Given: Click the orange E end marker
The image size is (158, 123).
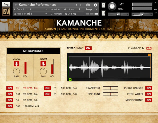Looking at the screenshot, I should (x=149, y=55).
